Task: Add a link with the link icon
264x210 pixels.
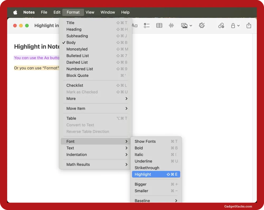Action: pyautogui.click(x=221, y=26)
